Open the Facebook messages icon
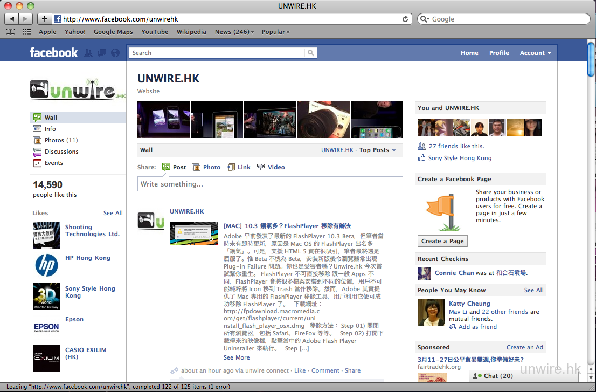 [x=101, y=53]
